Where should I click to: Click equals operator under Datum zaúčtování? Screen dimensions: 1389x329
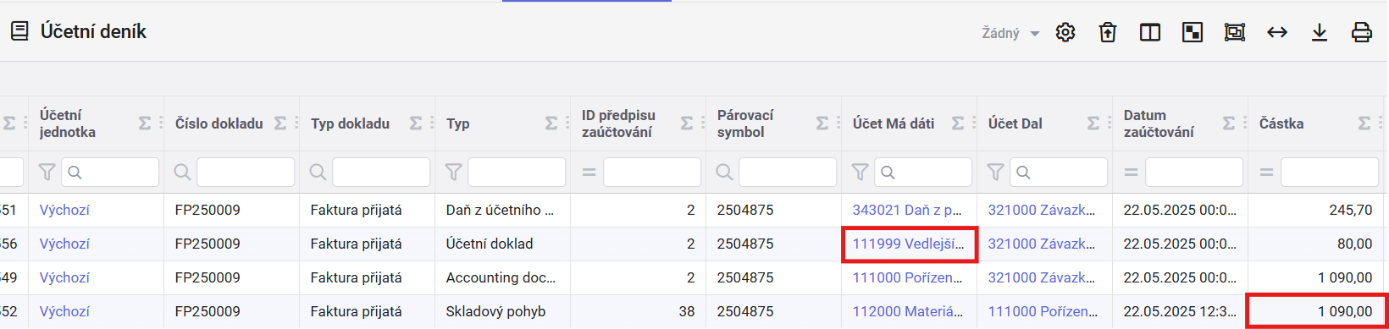[1131, 173]
